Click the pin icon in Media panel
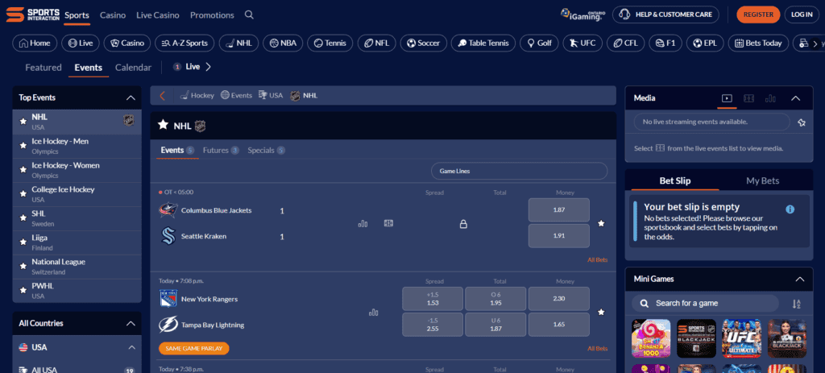 [x=802, y=122]
